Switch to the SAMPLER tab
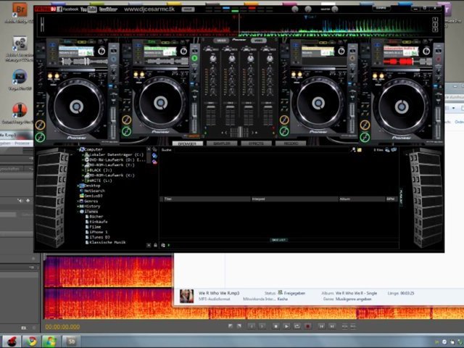Viewport: 464px width, 348px height. 222,144
